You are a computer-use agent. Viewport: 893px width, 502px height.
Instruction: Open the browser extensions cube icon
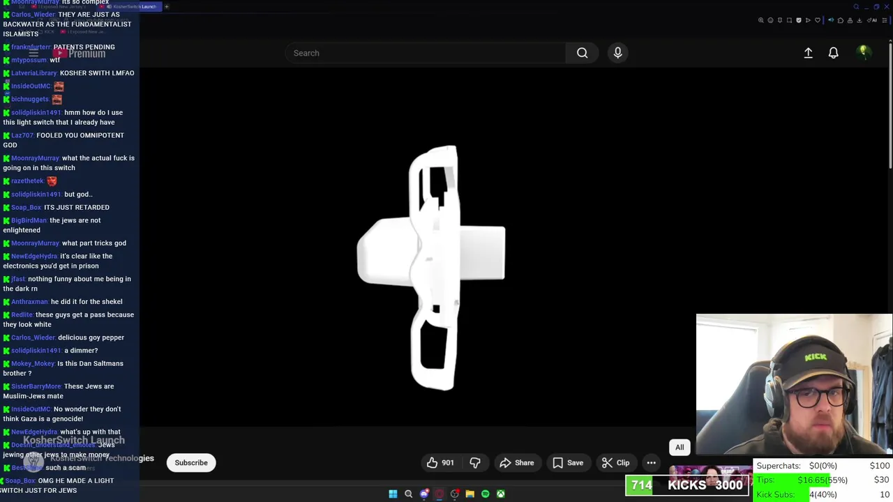pyautogui.click(x=841, y=20)
